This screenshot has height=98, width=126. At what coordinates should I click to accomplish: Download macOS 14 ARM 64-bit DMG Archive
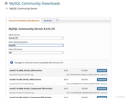coord(102,70)
